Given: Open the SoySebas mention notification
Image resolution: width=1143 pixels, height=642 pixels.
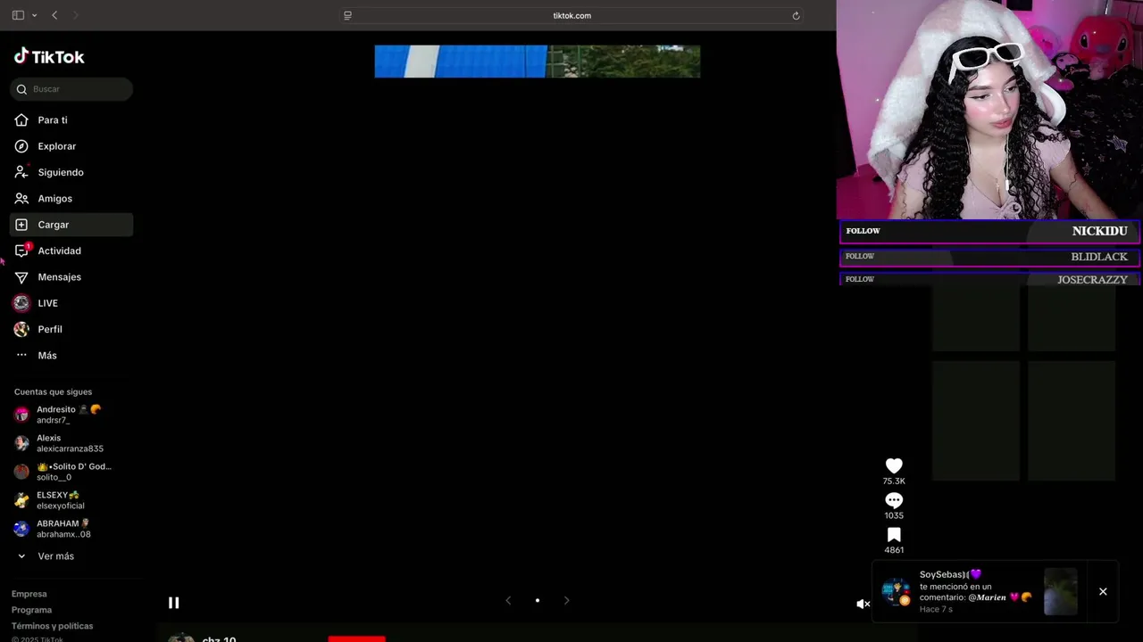Looking at the screenshot, I should pos(976,591).
